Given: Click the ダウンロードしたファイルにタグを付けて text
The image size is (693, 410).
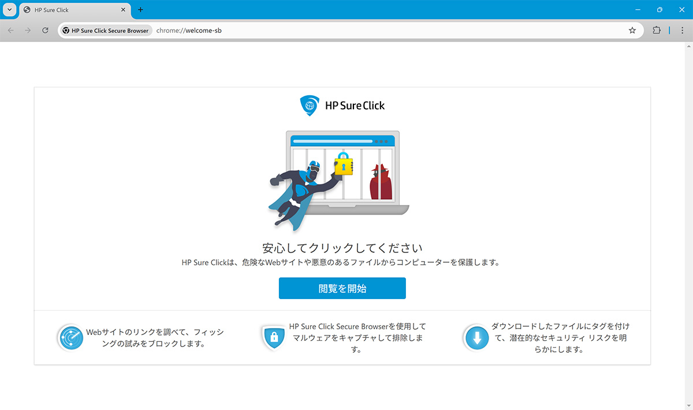Looking at the screenshot, I should 560,338.
